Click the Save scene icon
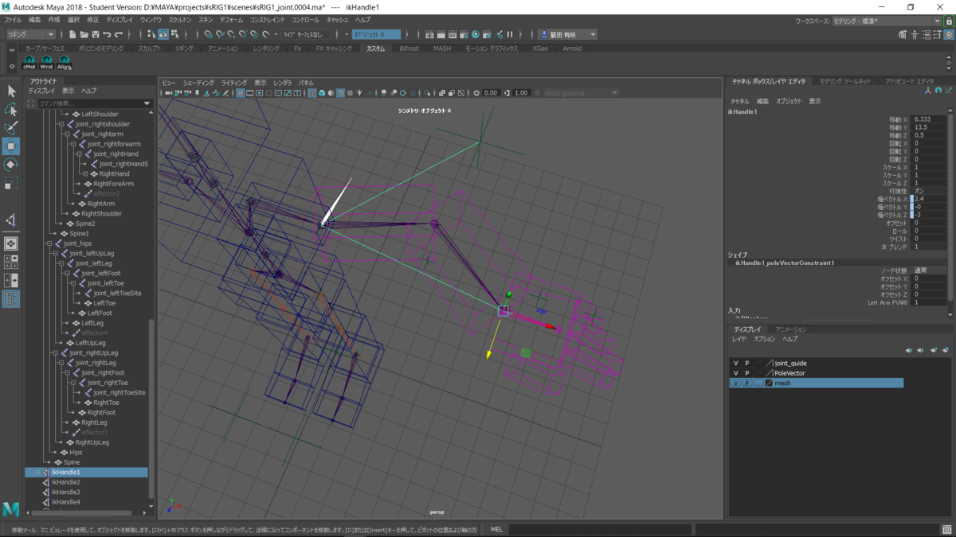This screenshot has width=956, height=537. [x=96, y=34]
